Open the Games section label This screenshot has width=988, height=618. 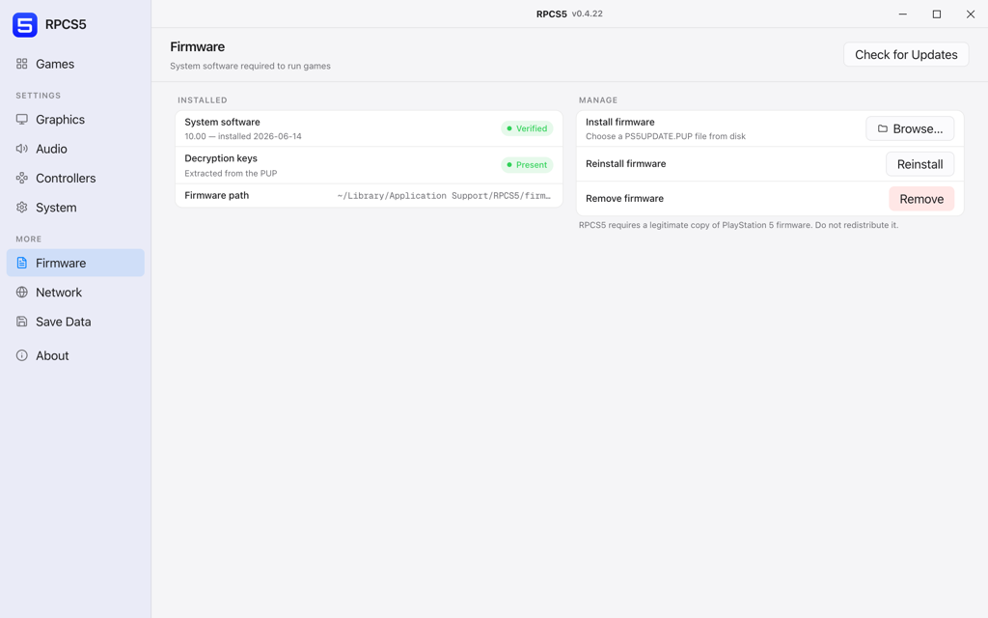tap(55, 64)
